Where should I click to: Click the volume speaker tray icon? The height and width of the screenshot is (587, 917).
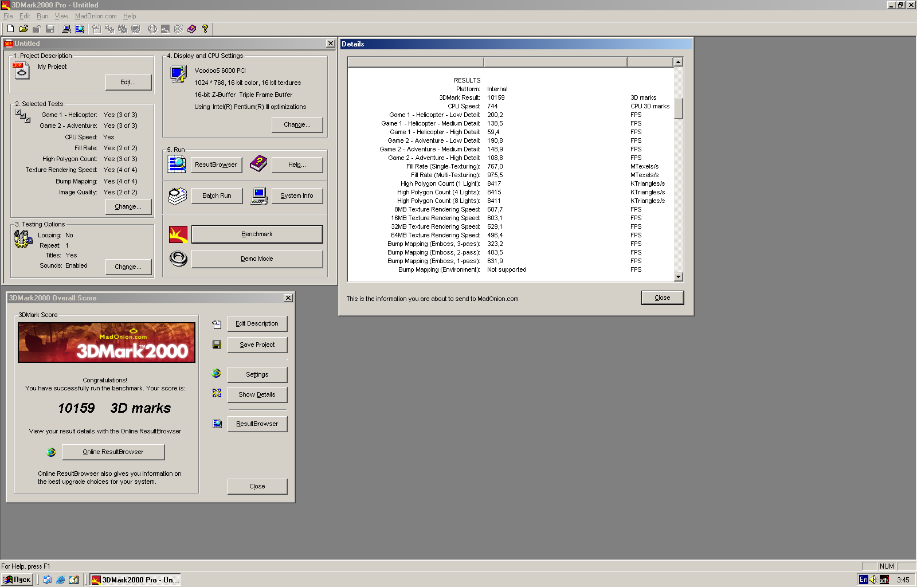(x=873, y=580)
